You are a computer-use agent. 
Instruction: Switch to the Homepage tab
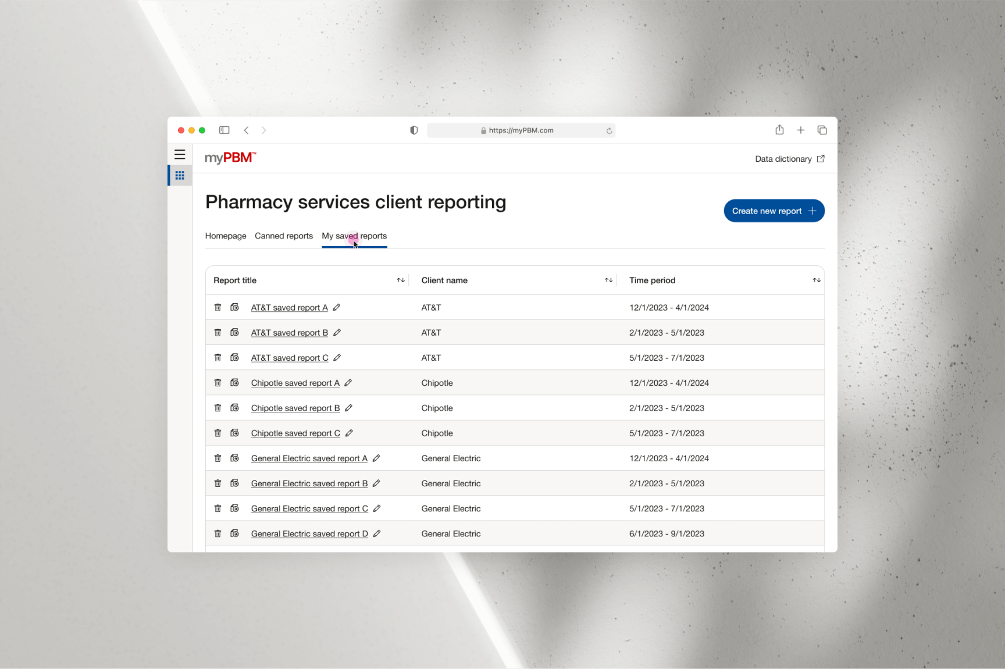click(226, 236)
